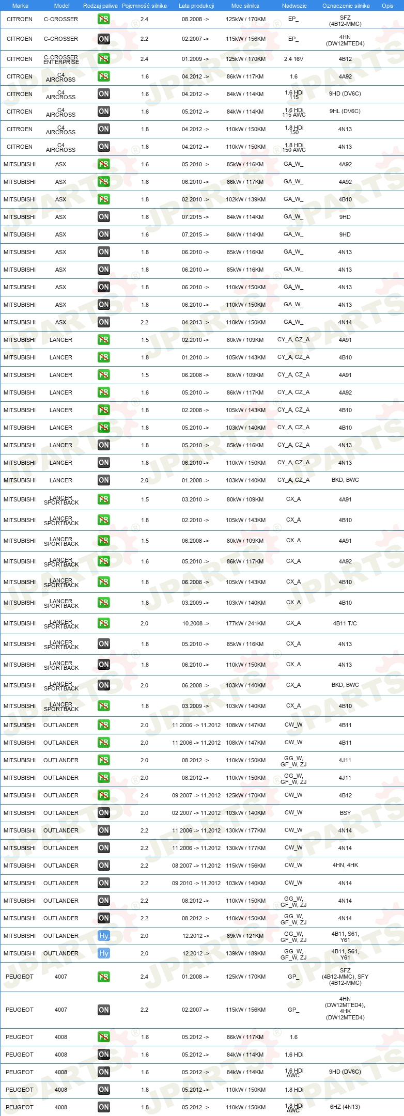
Task: Click petrol icon for Peugeot 4007 2.4
Action: pyautogui.click(x=104, y=977)
